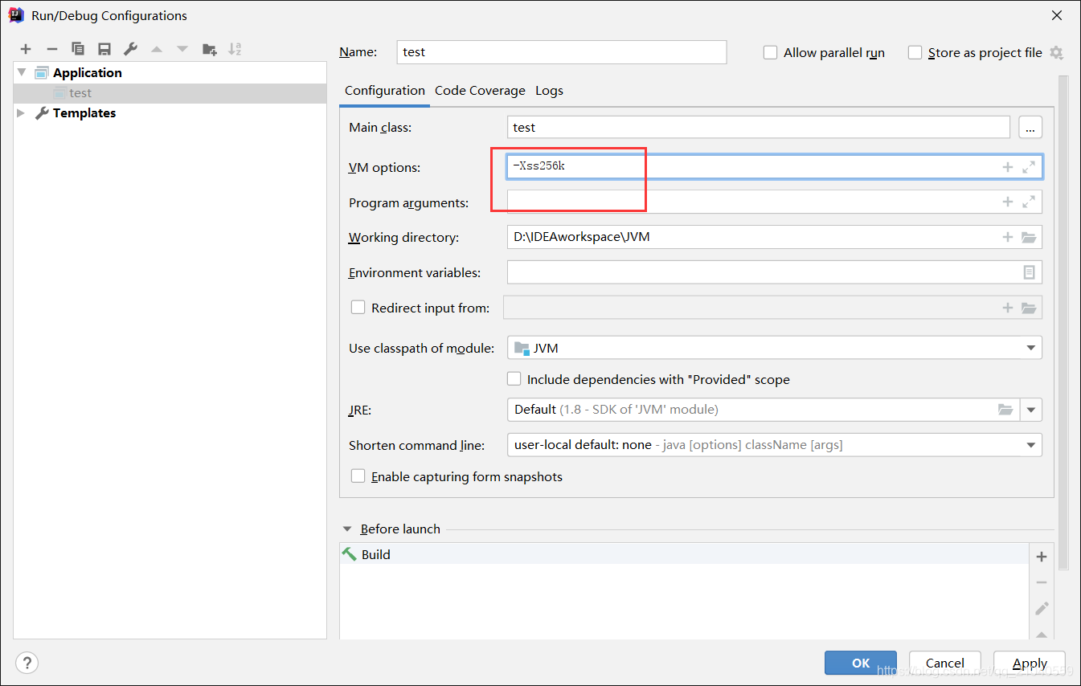Check Store as project file

(915, 52)
